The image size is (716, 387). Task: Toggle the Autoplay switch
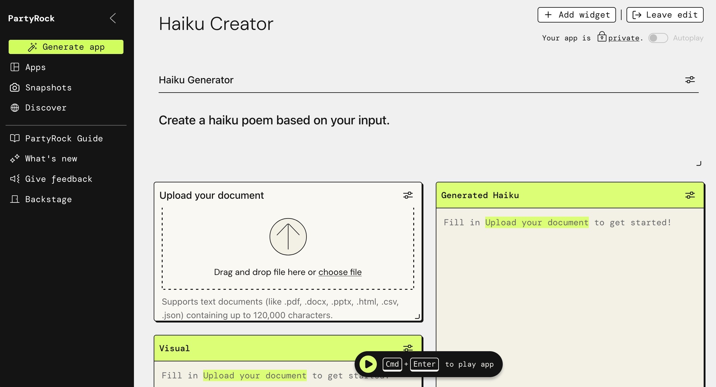pos(658,38)
